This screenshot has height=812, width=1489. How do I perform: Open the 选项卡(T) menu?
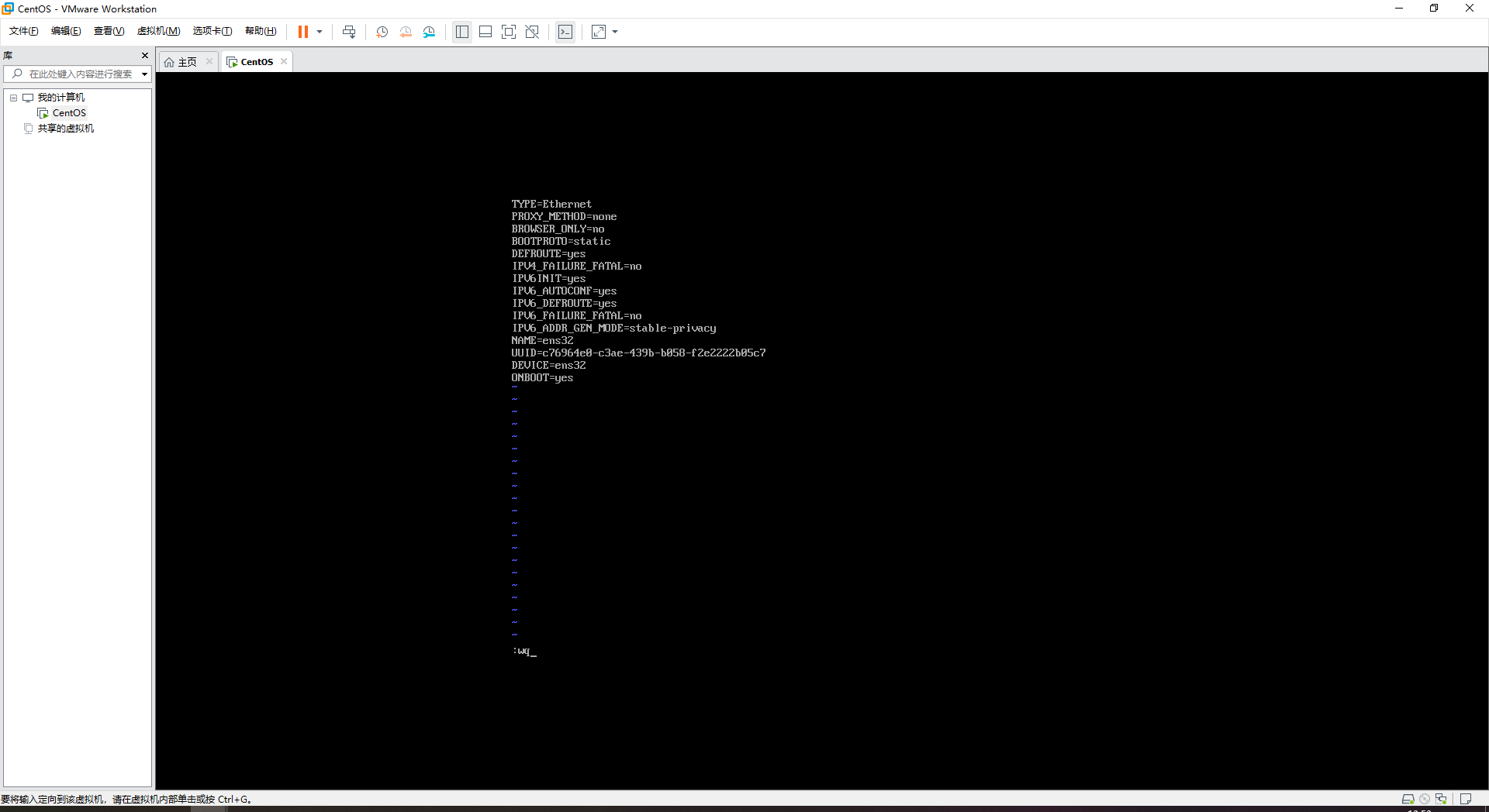(212, 31)
